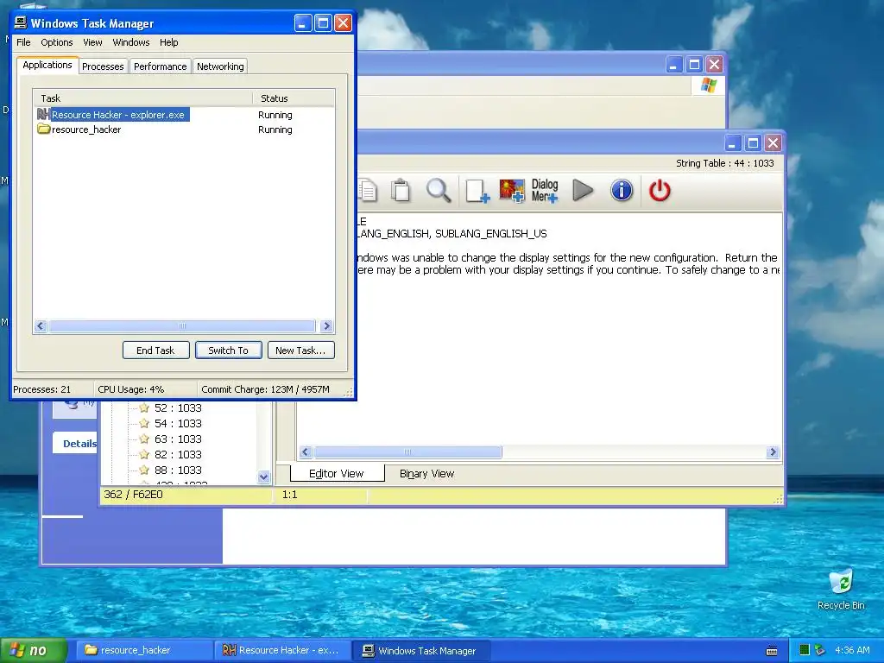This screenshot has height=663, width=884.
Task: Click the task list horizontal scrollbar thumb
Action: [181, 325]
